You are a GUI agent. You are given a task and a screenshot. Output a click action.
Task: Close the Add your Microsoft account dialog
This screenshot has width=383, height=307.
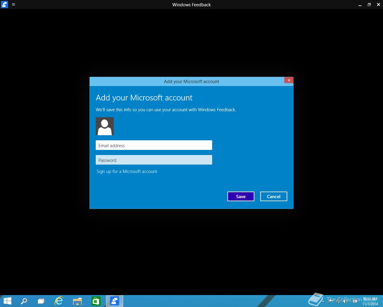(289, 80)
